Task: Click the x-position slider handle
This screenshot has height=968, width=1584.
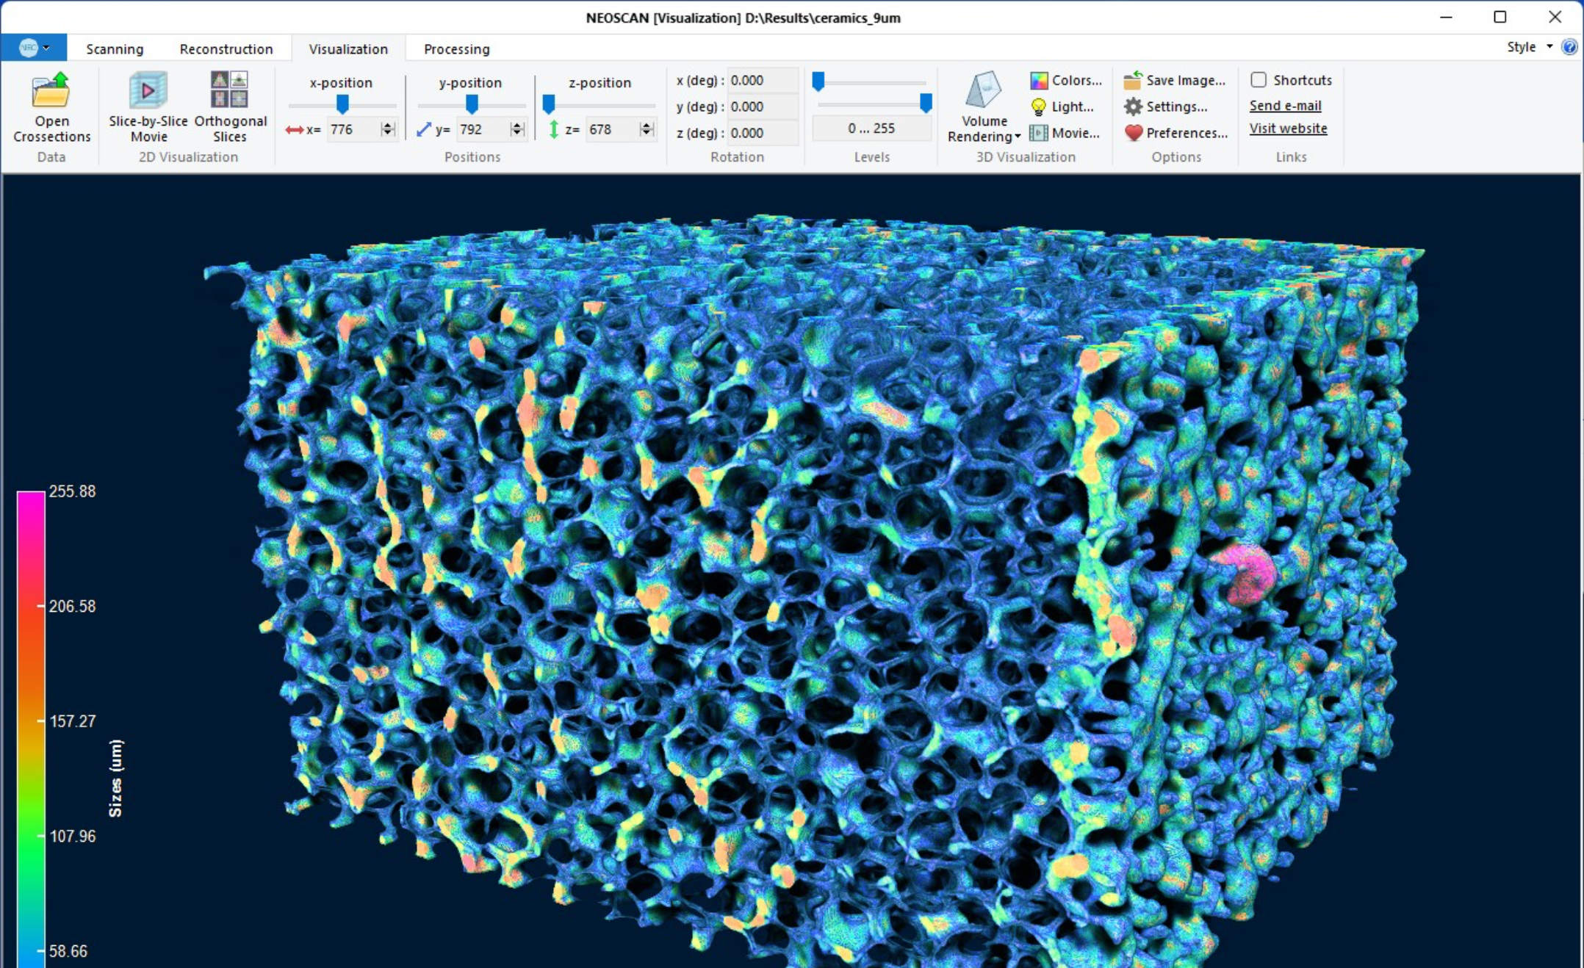Action: pyautogui.click(x=342, y=104)
